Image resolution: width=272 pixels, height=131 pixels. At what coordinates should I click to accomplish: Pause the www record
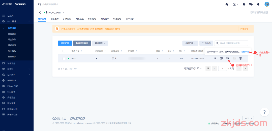[215, 58]
